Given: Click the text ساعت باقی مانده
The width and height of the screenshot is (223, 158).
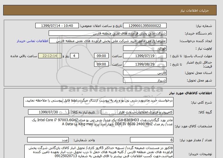Looking at the screenshot, I should pyautogui.click(x=24, y=56).
